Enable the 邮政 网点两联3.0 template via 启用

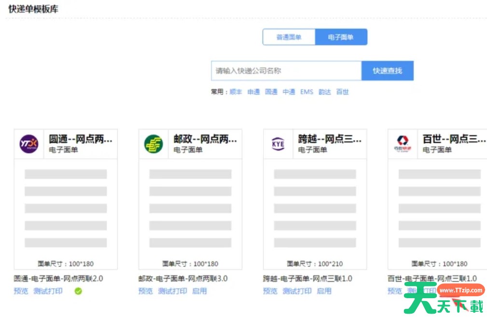pyautogui.click(x=199, y=291)
